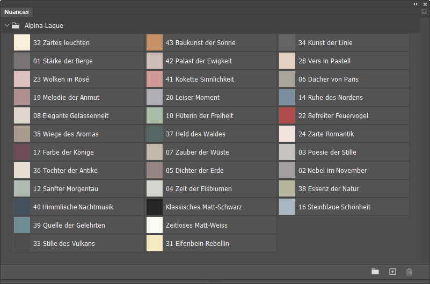Pick the 39 Quelle der Gelehrten swatch
This screenshot has height=284, width=430.
(x=22, y=225)
